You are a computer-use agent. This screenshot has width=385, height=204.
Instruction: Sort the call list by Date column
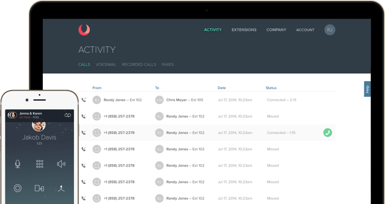(222, 88)
